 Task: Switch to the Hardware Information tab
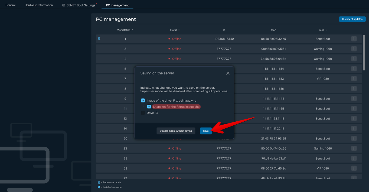coord(39,5)
